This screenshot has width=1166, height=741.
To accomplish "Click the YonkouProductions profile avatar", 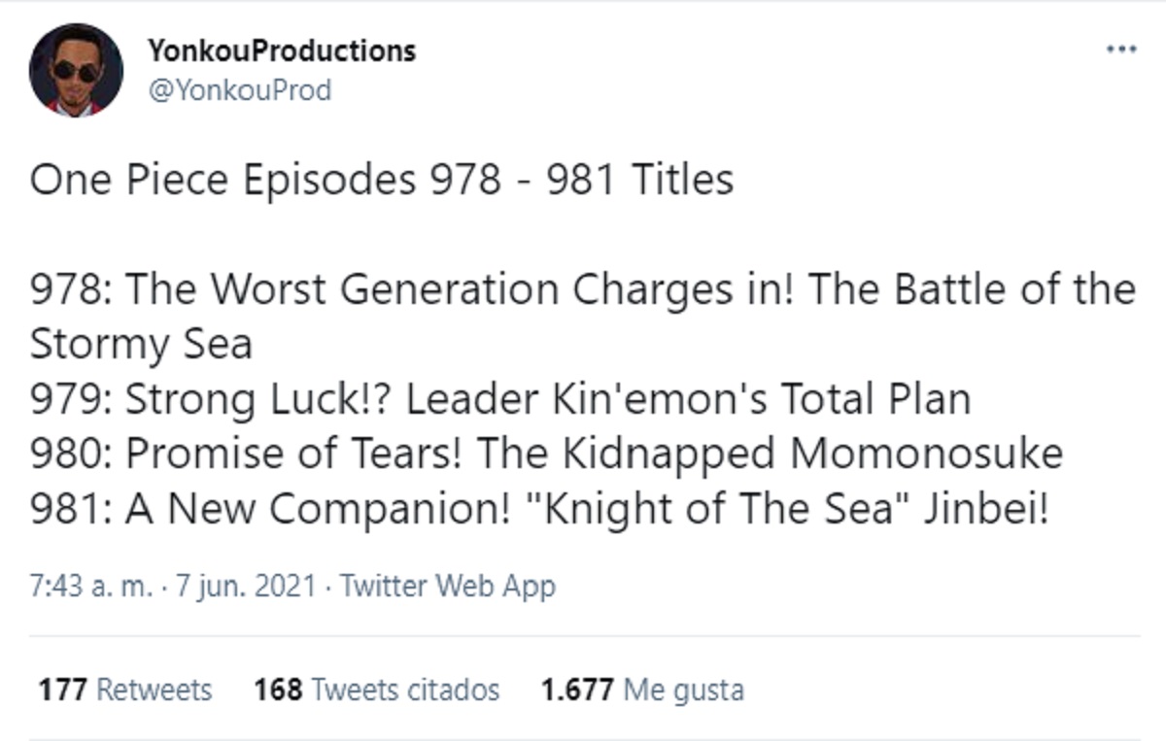I will 76,71.
